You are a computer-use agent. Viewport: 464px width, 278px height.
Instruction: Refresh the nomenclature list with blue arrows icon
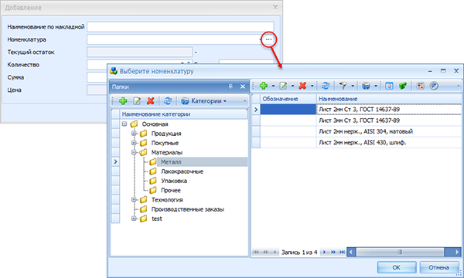point(326,86)
